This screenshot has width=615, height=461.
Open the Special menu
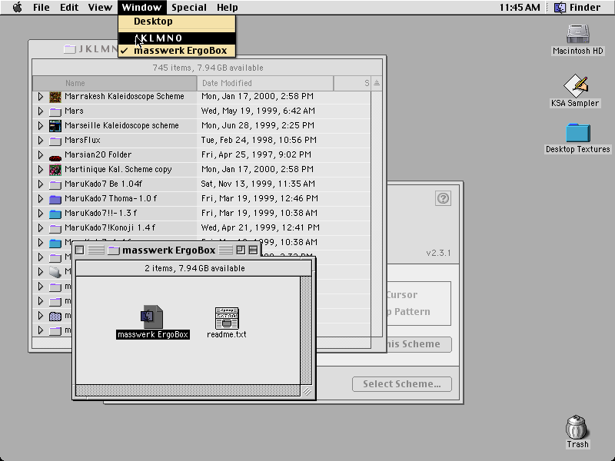189,7
